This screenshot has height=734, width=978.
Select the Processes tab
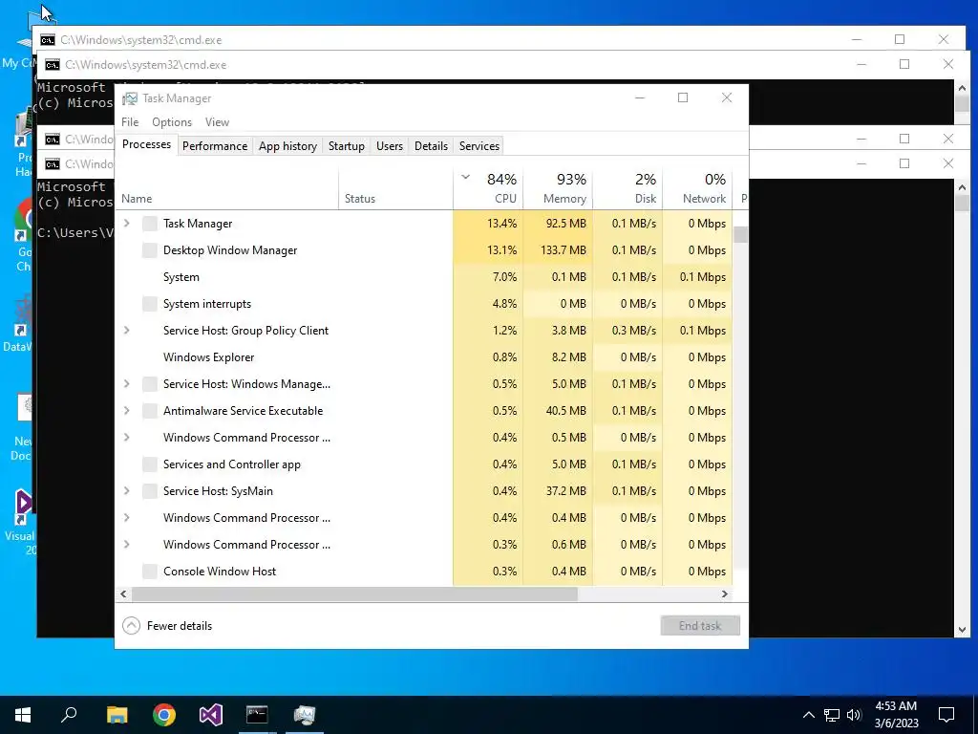coord(146,144)
